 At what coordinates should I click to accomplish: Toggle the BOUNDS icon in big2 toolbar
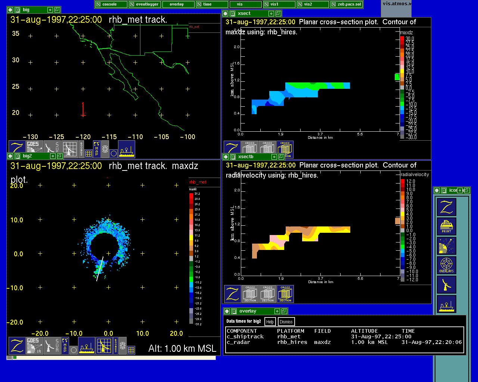[116, 346]
